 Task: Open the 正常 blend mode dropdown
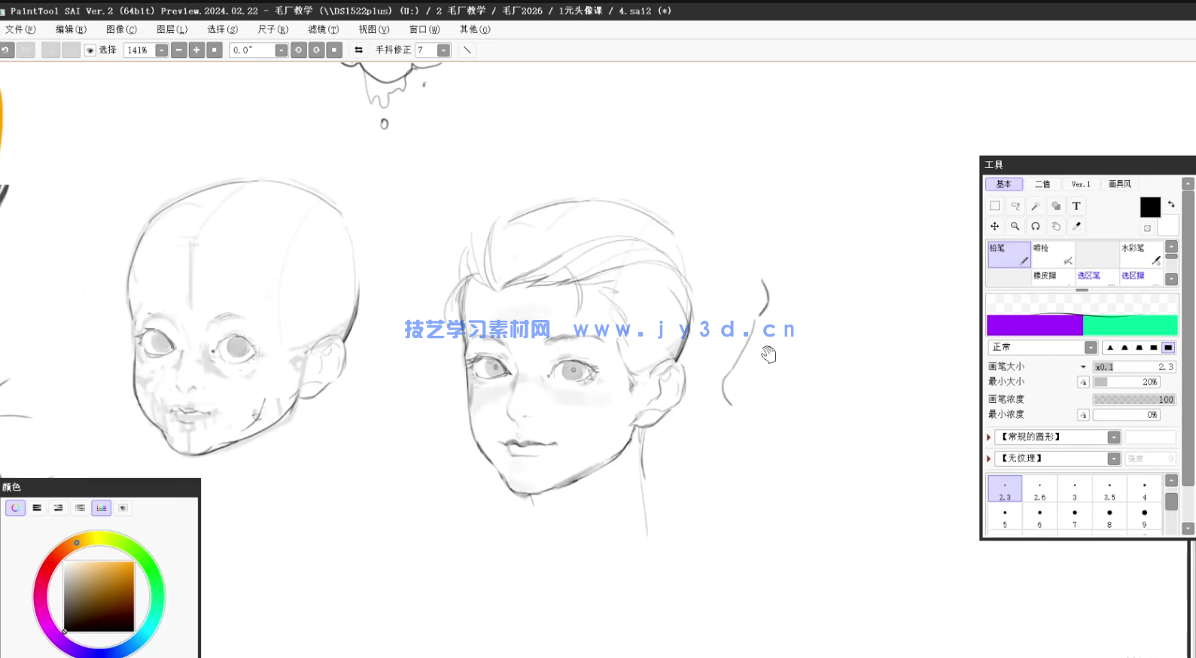click(x=1091, y=348)
